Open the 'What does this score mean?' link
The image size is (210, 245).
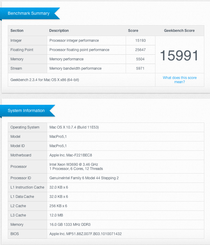[x=180, y=80]
